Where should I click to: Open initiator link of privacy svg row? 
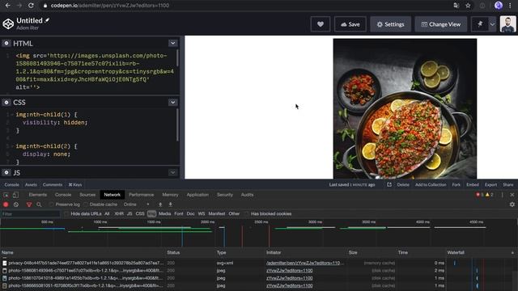(x=304, y=263)
